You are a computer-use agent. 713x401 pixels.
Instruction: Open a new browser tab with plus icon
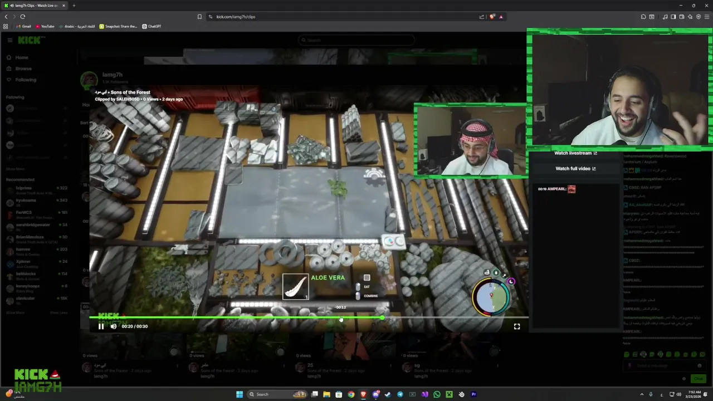pos(74,6)
